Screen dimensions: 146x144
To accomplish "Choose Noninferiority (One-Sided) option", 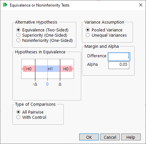I will [x=45, y=40].
